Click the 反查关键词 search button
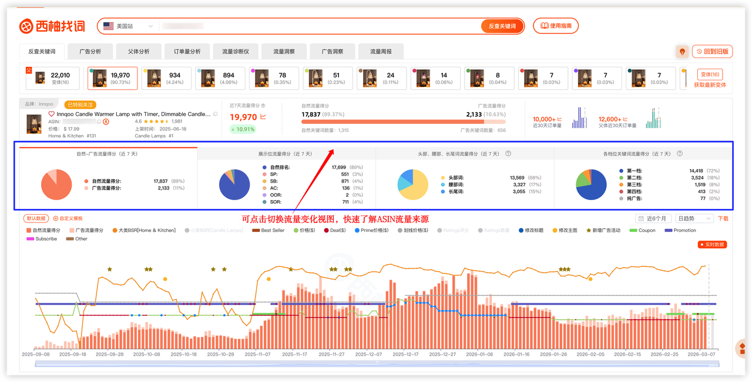 (502, 26)
